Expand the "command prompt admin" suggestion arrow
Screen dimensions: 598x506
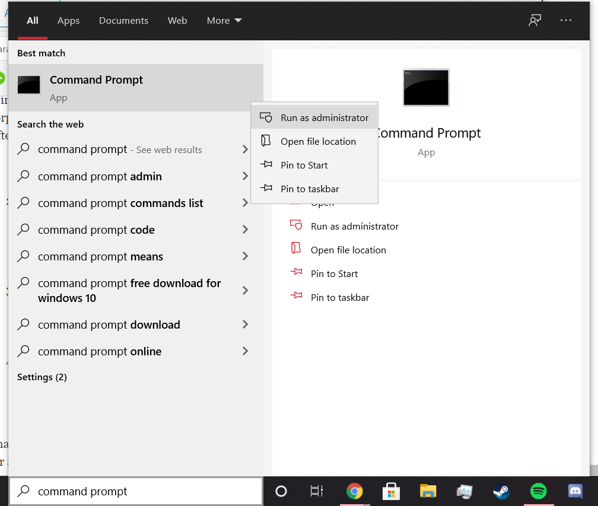tap(245, 176)
